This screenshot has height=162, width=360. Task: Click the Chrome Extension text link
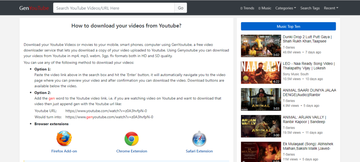[131, 151]
